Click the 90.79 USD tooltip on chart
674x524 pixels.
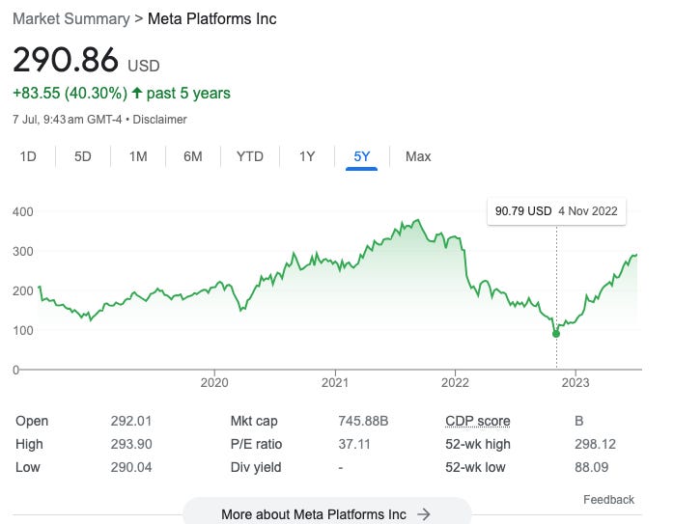pyautogui.click(x=556, y=211)
